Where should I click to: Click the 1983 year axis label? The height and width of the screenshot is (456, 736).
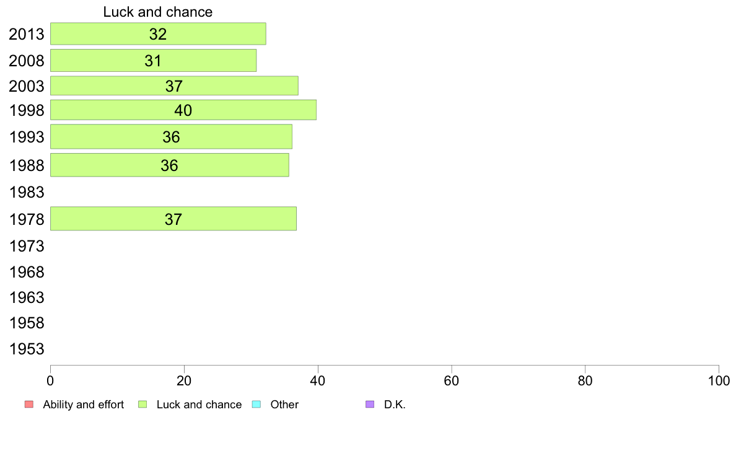27,192
